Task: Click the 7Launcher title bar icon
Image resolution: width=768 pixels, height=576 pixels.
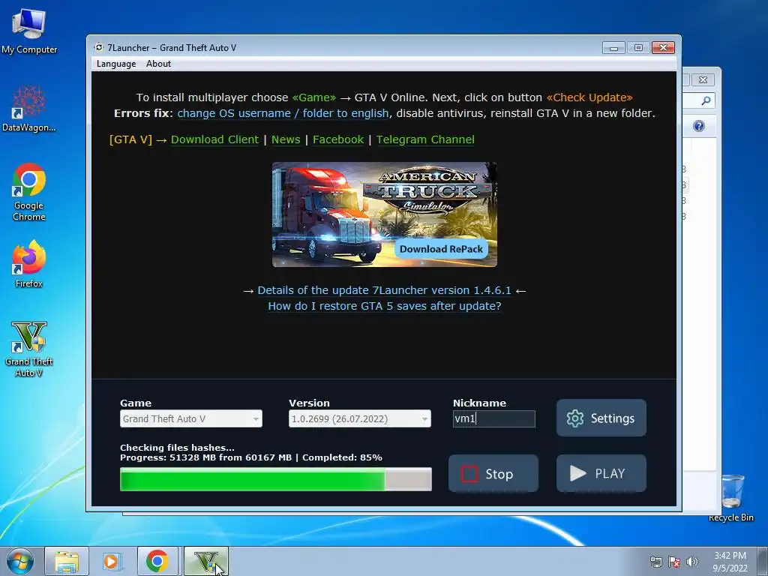Action: click(99, 47)
